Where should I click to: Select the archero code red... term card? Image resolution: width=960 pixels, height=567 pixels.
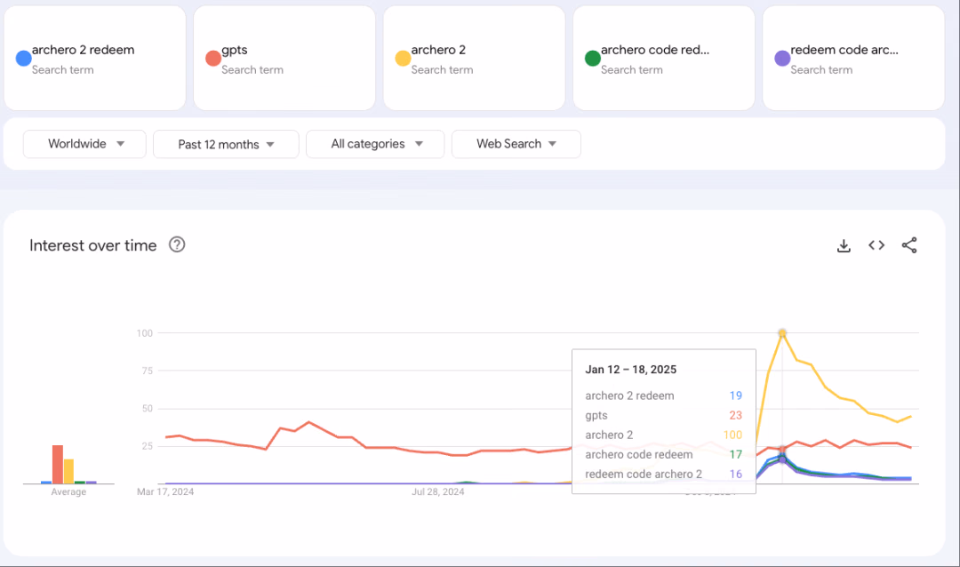[x=664, y=58]
